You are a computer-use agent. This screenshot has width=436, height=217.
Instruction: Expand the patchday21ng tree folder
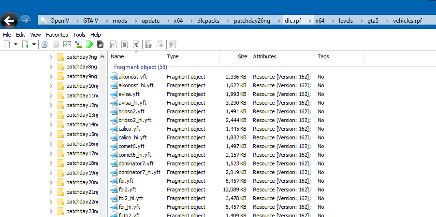coord(51,192)
